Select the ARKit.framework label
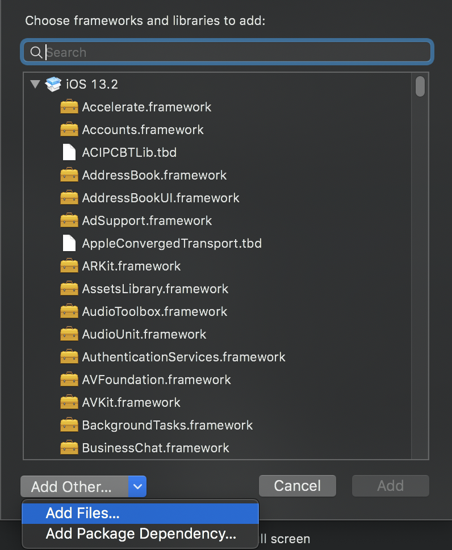The width and height of the screenshot is (452, 550). 131,266
